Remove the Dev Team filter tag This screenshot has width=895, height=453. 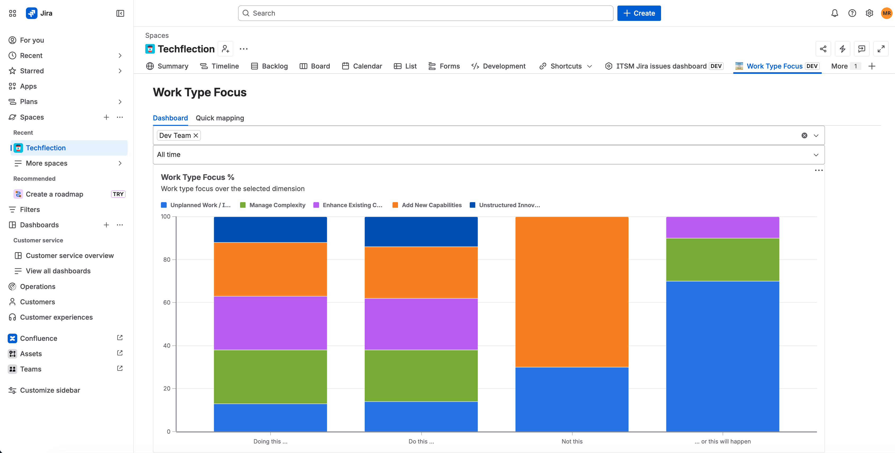tap(196, 135)
